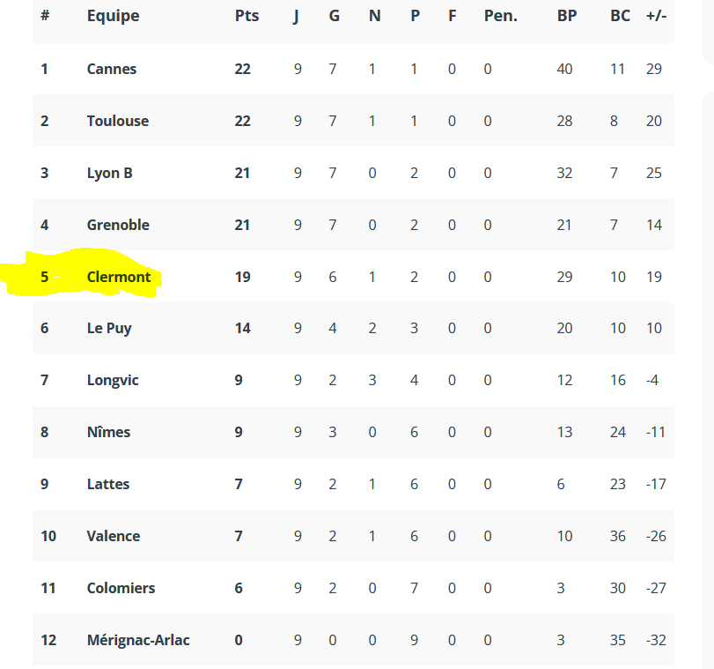The width and height of the screenshot is (714, 669).
Task: Click Cannes points value 22
Action: (243, 69)
